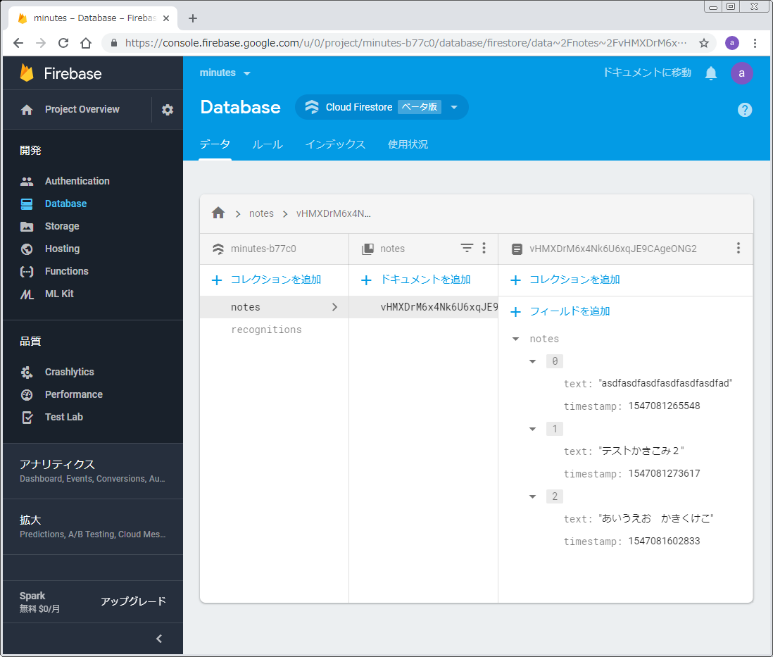The width and height of the screenshot is (773, 657).
Task: Open the notes collection three-dot menu
Action: 484,248
